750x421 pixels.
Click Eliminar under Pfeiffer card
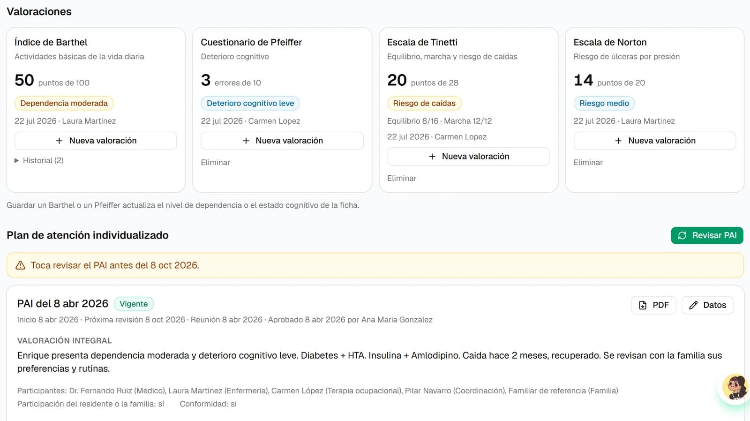[216, 162]
